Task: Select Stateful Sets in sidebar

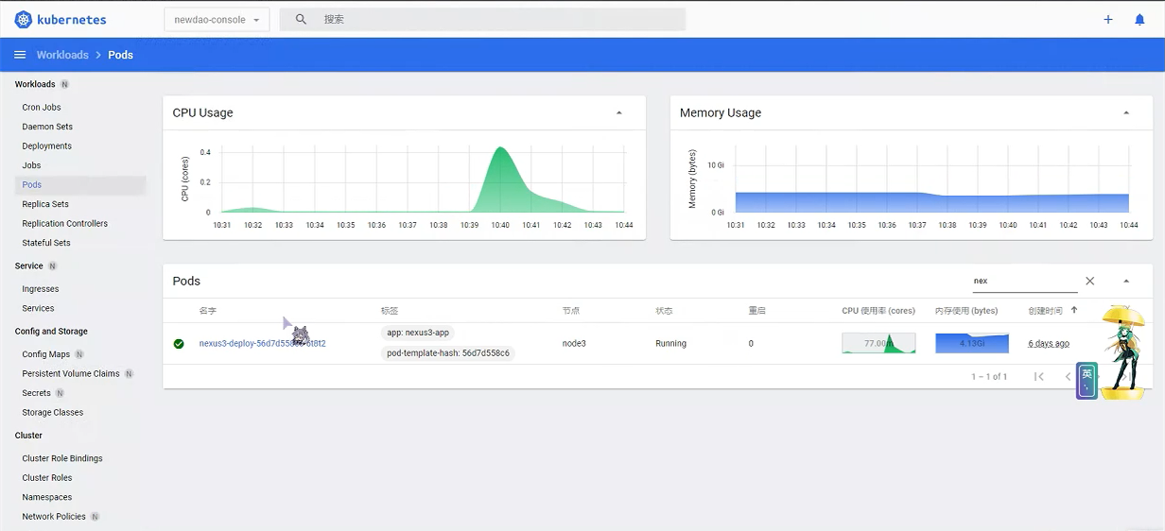Action: click(x=46, y=243)
